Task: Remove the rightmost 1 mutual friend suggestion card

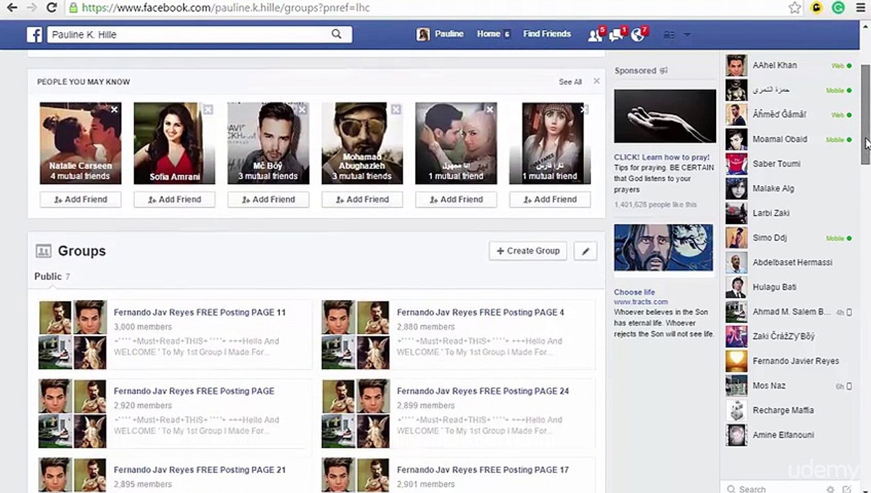Action: click(583, 110)
